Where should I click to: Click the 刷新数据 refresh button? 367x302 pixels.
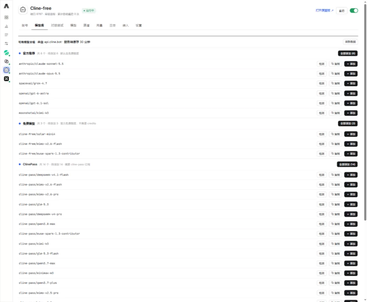pyautogui.click(x=350, y=42)
